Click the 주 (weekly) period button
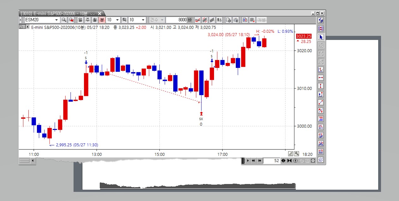This screenshot has width=399, height=201. pos(87,20)
